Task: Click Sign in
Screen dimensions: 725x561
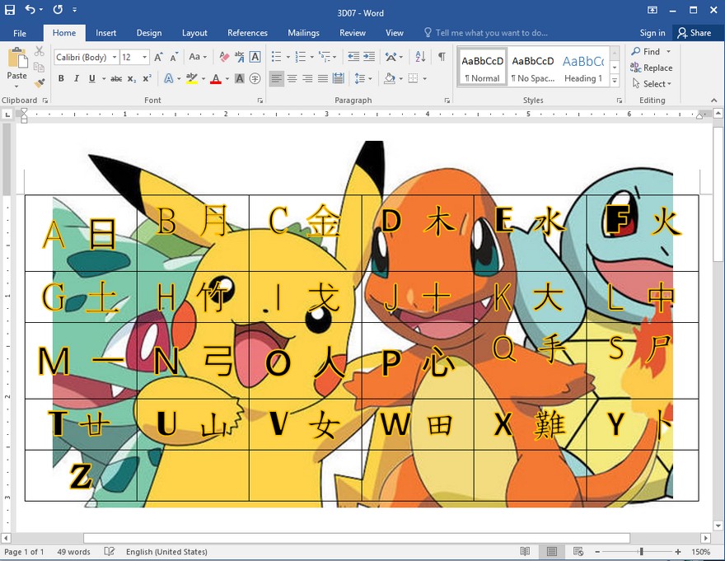Action: [652, 33]
